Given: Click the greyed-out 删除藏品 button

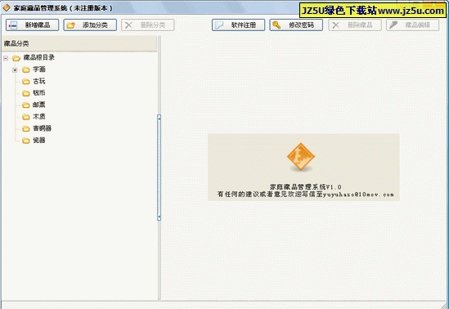Looking at the screenshot, I should click(355, 25).
